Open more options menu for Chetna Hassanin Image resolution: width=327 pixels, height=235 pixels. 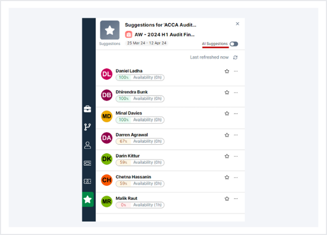click(236, 178)
